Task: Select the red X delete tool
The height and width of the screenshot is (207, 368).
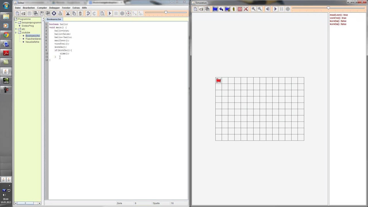Action: (x=246, y=9)
